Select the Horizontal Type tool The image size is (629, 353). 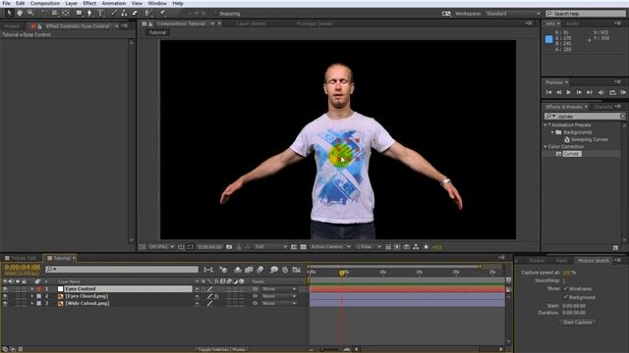click(x=100, y=13)
